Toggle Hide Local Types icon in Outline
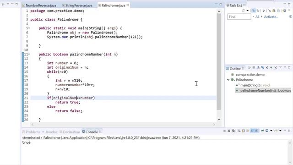 click(x=276, y=68)
